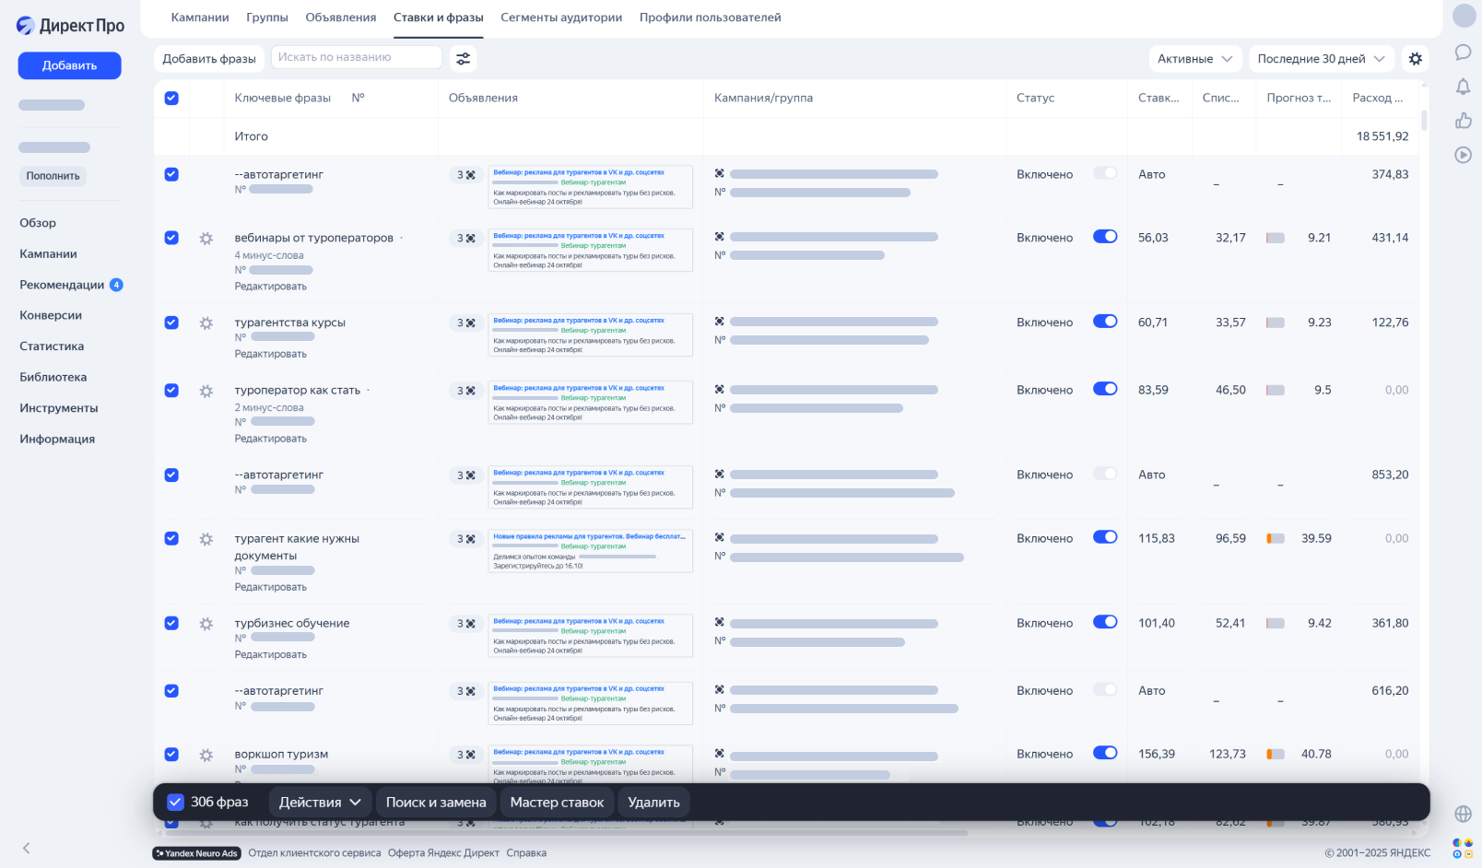This screenshot has height=868, width=1482.
Task: Click the traffic forecast bar for турагент документы
Action: coord(1276,539)
